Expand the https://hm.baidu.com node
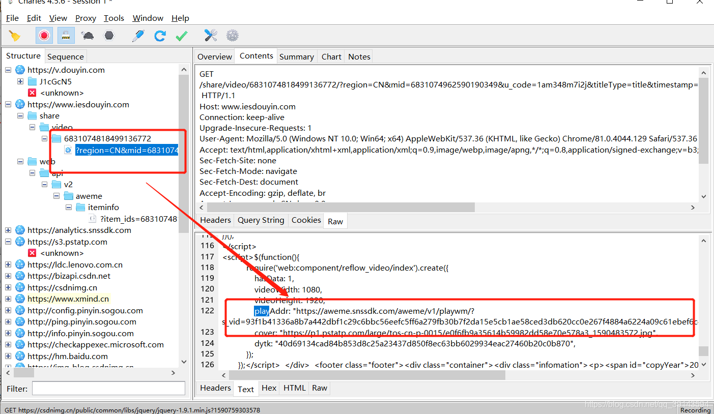 [8, 356]
